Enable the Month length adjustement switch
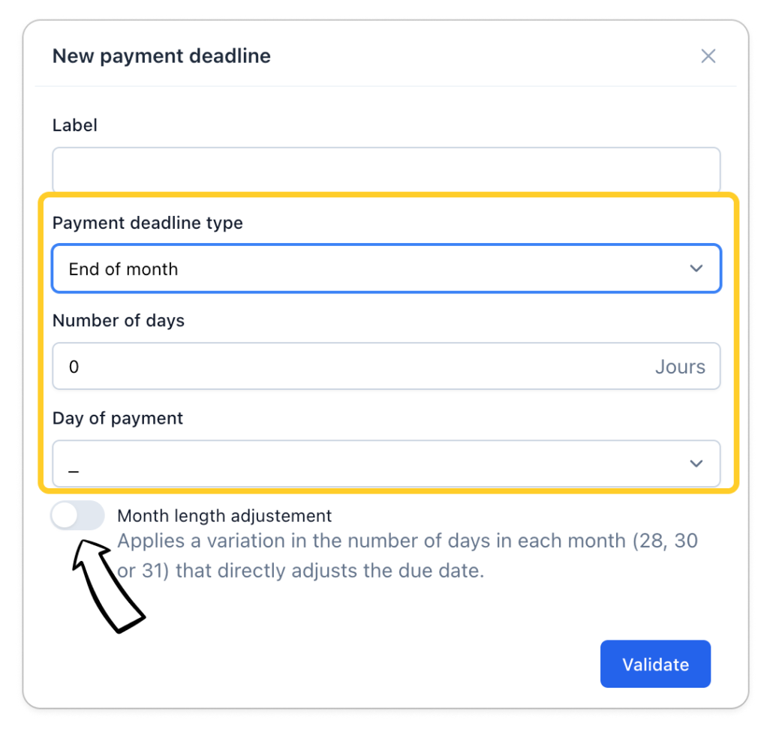773x732 pixels. point(77,516)
